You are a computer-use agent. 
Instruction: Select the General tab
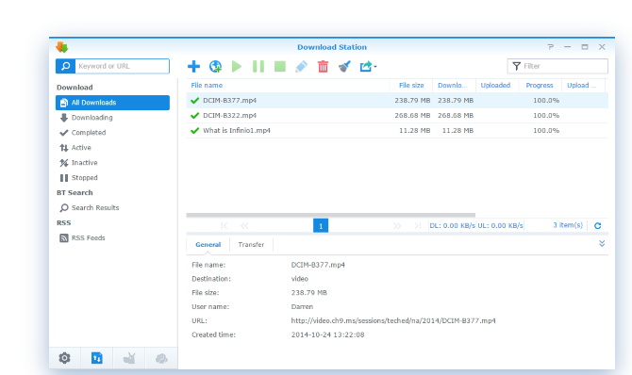point(208,244)
